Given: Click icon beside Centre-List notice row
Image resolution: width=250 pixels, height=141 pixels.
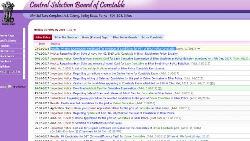Looking at the screenshot, I should click(212, 83).
